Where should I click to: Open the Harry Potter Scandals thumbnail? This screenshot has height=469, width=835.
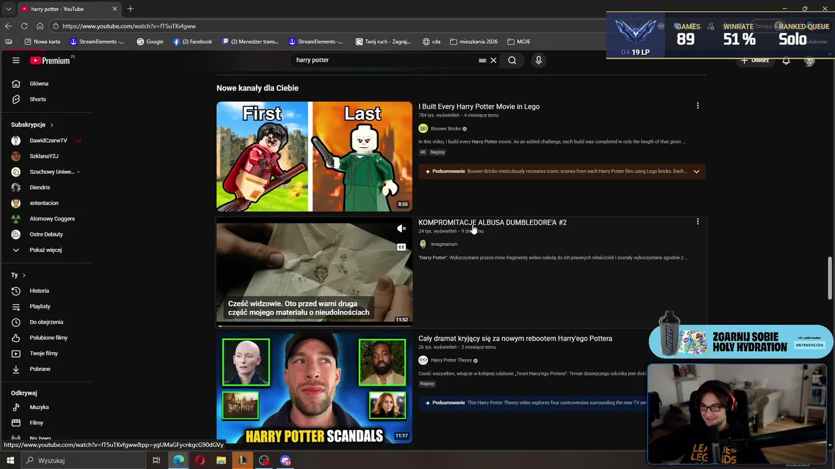point(314,388)
